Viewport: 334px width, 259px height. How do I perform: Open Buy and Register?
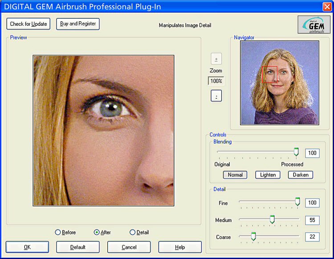click(x=78, y=24)
